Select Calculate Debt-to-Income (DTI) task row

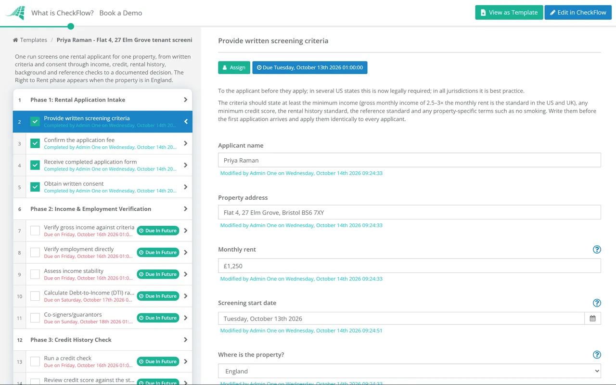click(103, 296)
